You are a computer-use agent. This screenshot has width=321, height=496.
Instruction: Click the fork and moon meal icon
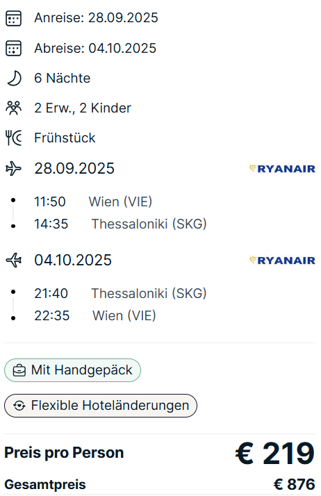pyautogui.click(x=14, y=138)
